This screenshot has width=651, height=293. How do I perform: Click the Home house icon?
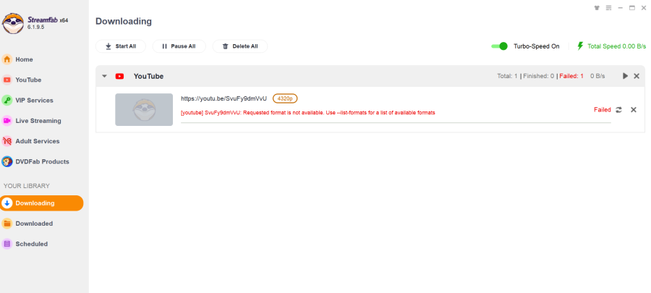(x=7, y=59)
